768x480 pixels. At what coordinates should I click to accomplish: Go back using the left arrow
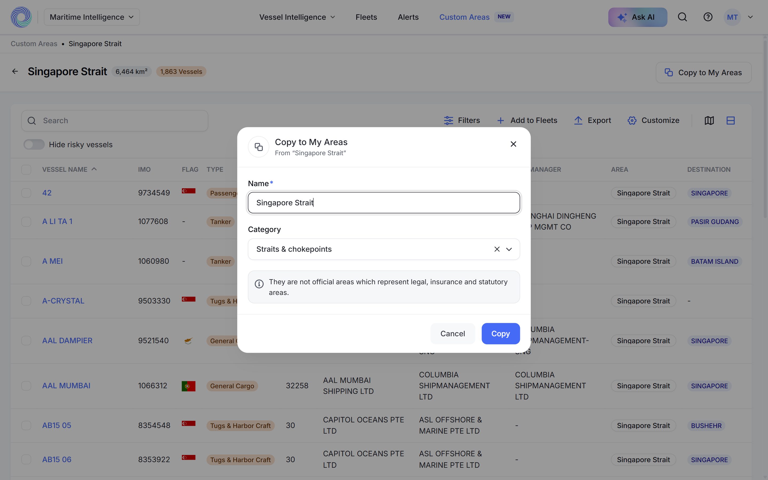(15, 71)
